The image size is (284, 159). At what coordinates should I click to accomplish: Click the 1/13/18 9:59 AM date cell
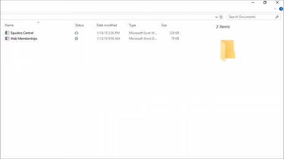108,38
